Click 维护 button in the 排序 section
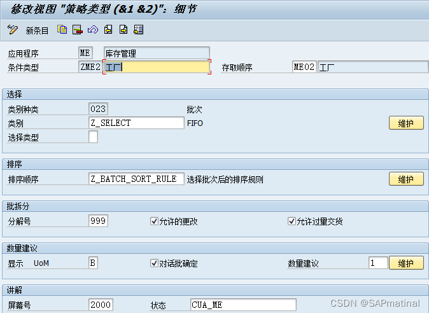 [406, 179]
